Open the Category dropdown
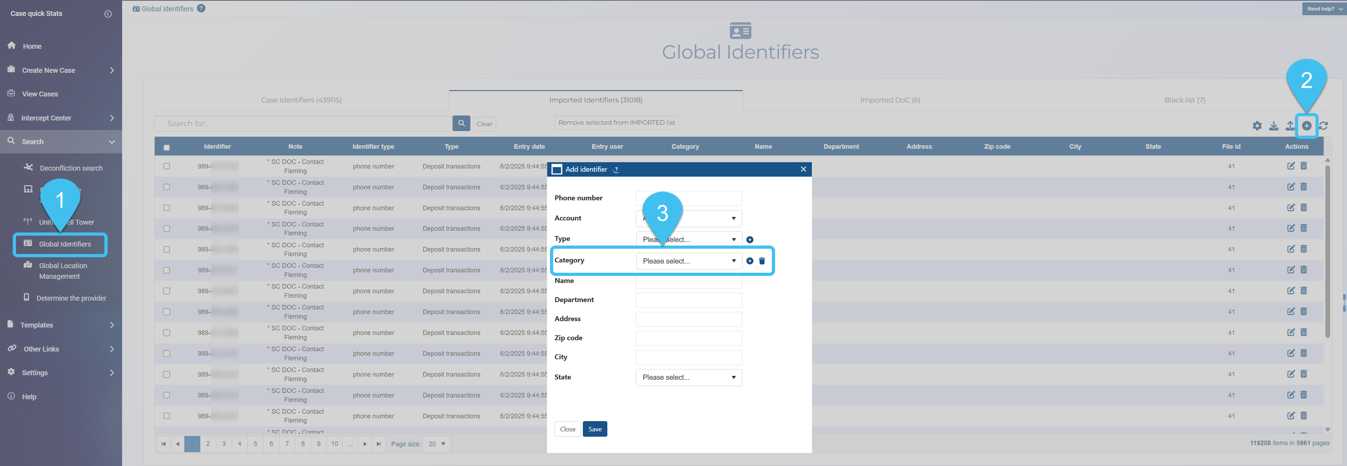Image resolution: width=1347 pixels, height=466 pixels. coord(689,261)
